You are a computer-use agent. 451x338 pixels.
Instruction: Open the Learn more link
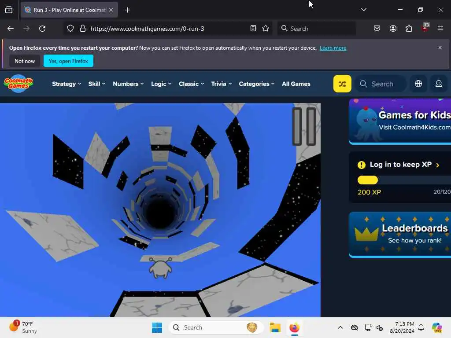tap(333, 48)
